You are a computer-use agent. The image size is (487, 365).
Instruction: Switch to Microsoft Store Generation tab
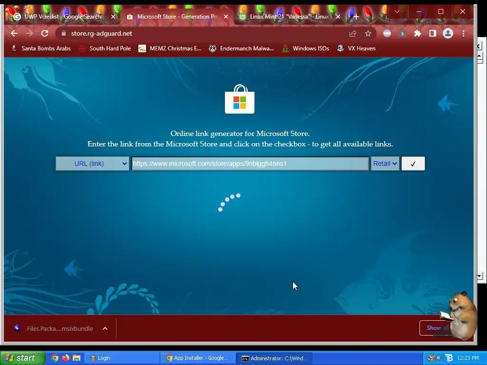(178, 17)
